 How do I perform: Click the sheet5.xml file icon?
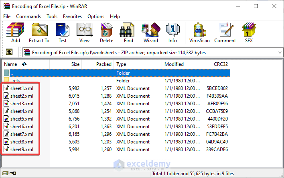point(6,119)
